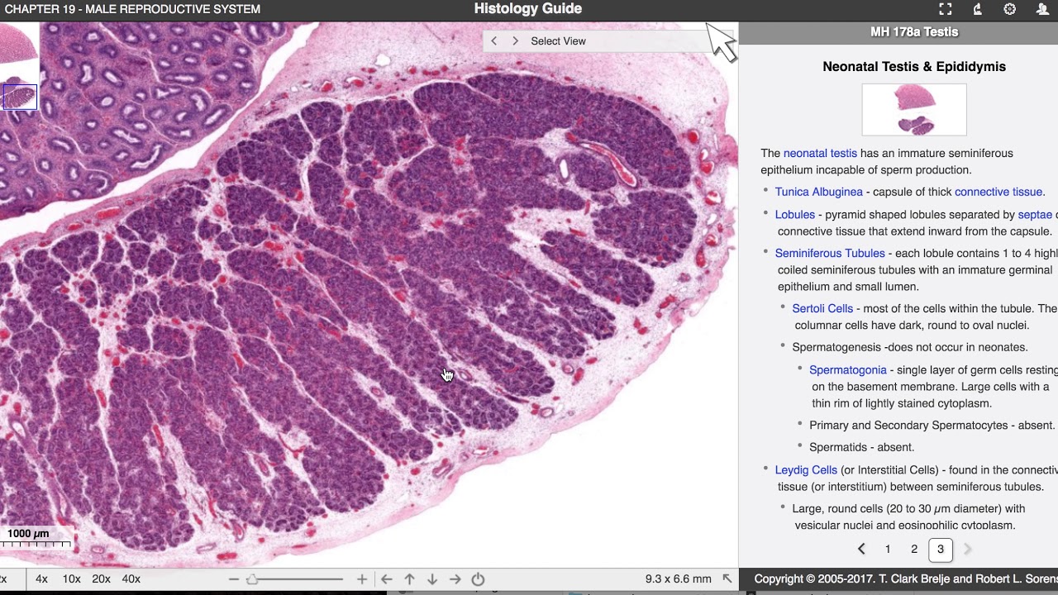The height and width of the screenshot is (595, 1058).
Task: Click the Chapter 19 Male Reproductive System heading
Action: [x=132, y=9]
